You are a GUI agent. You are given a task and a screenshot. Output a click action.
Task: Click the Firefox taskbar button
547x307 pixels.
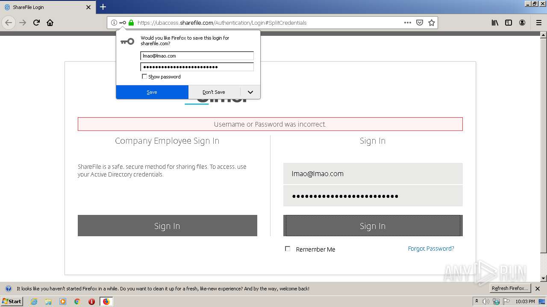(x=106, y=301)
